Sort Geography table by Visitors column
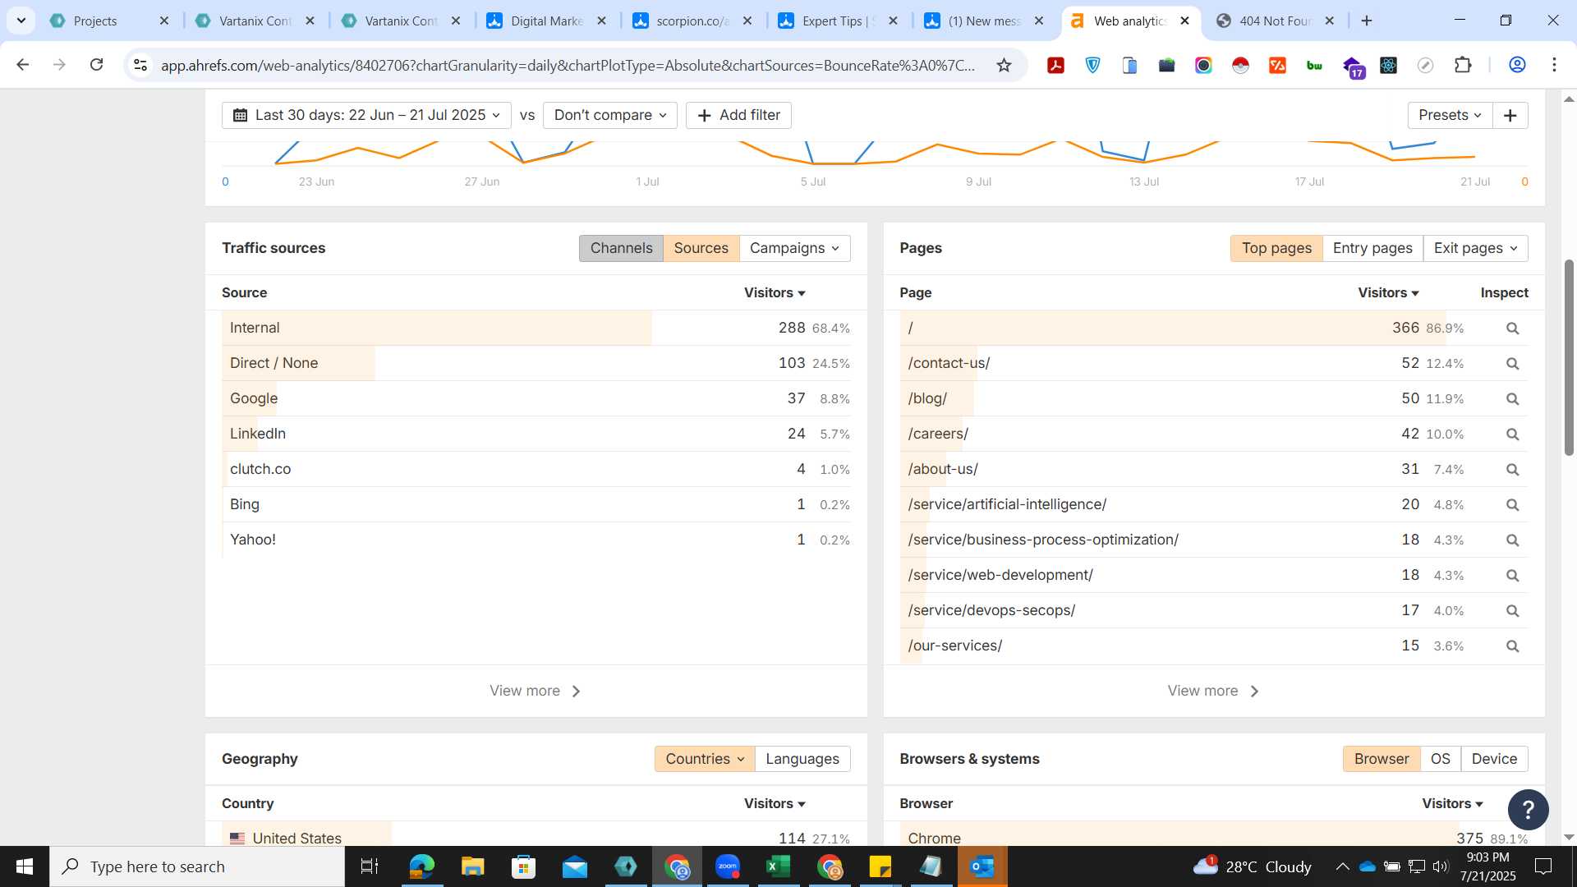Viewport: 1577px width, 887px height. (775, 804)
